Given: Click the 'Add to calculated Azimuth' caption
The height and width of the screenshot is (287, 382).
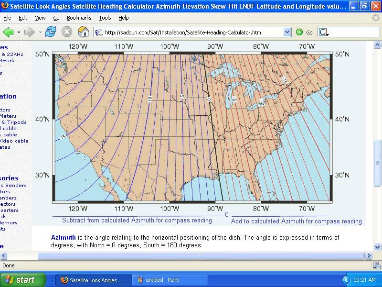Looking at the screenshot, I should [296, 221].
